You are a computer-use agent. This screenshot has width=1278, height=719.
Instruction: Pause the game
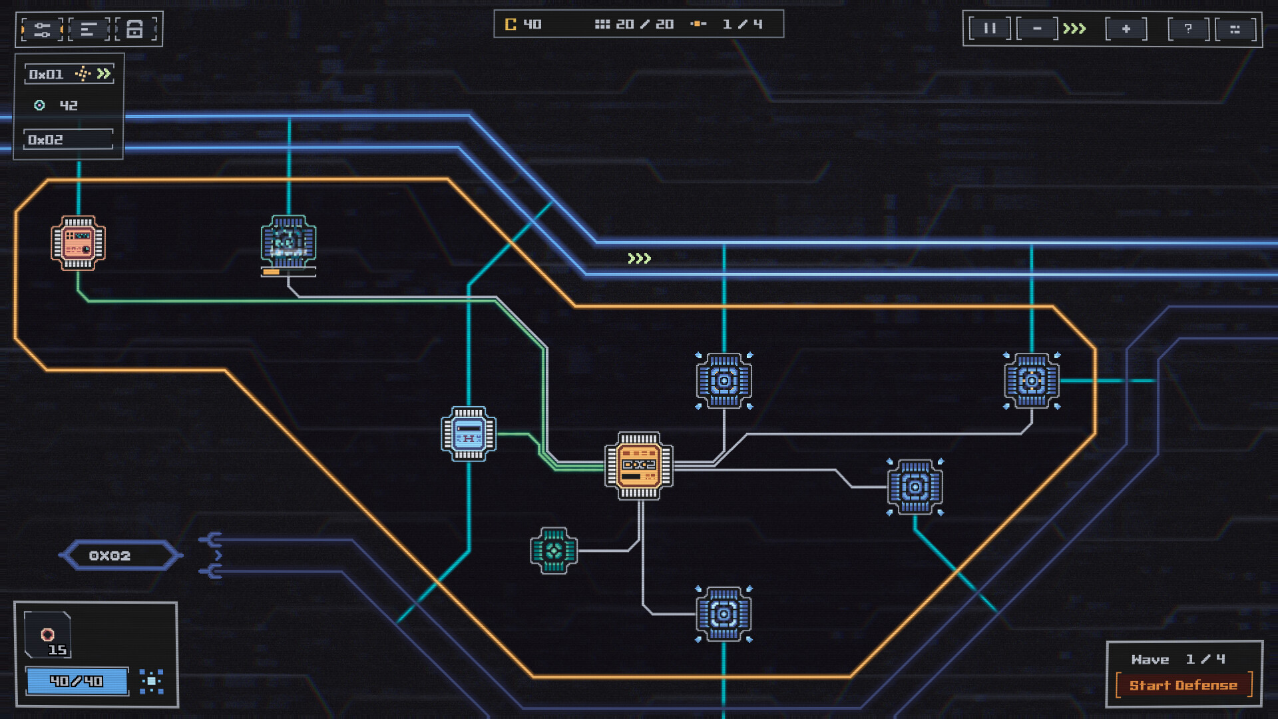click(x=990, y=29)
